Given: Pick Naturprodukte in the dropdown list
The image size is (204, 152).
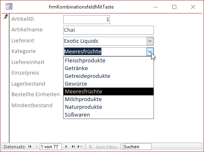Looking at the screenshot, I should pos(108,107).
